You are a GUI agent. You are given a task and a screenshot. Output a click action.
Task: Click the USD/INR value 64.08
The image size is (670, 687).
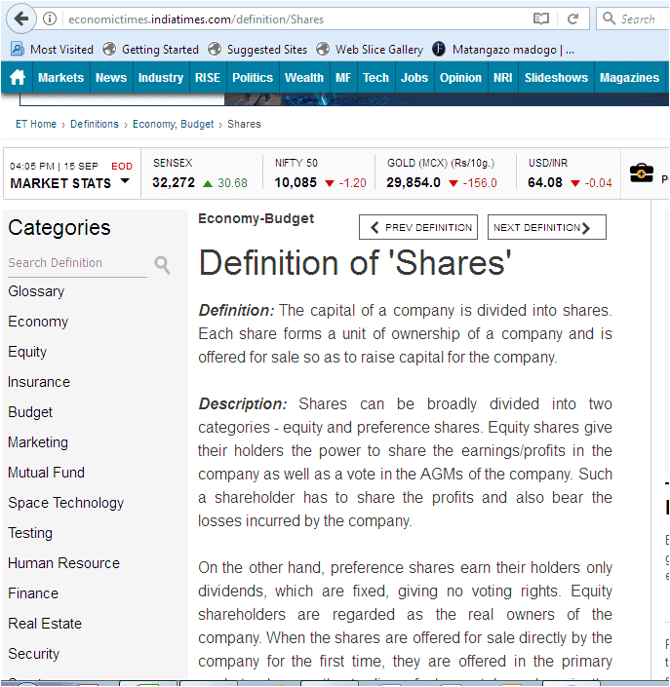545,182
